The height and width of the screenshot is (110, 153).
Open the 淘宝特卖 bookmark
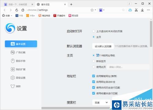44,16
